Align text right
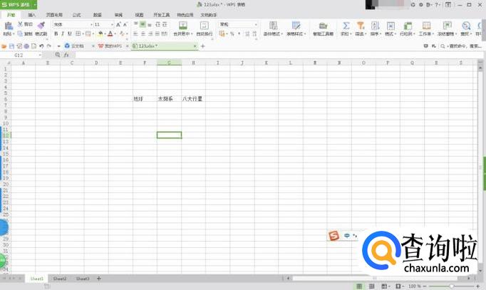The width and height of the screenshot is (486, 290). point(150,33)
